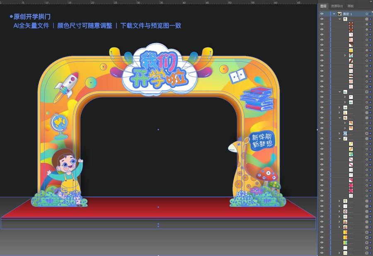Select the stacked books illustration on arch
373x256 pixels.
257,99
